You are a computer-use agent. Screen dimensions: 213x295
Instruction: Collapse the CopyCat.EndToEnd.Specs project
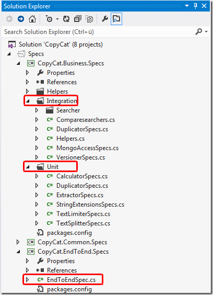click(x=18, y=252)
